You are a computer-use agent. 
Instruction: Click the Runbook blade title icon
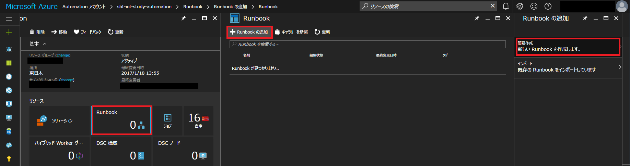[235, 18]
